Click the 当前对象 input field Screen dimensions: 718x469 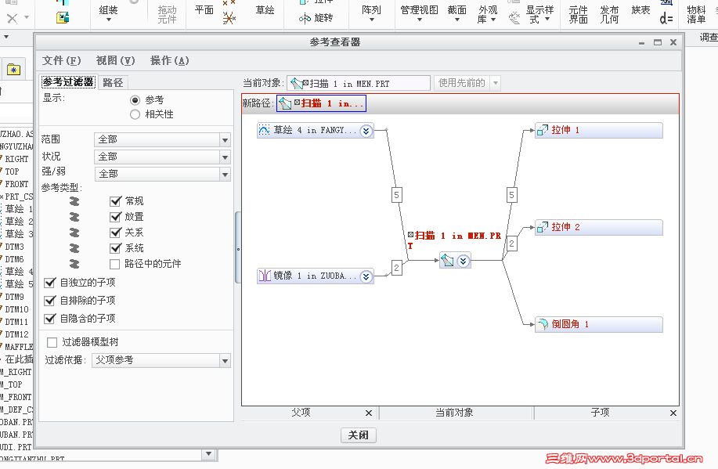359,83
